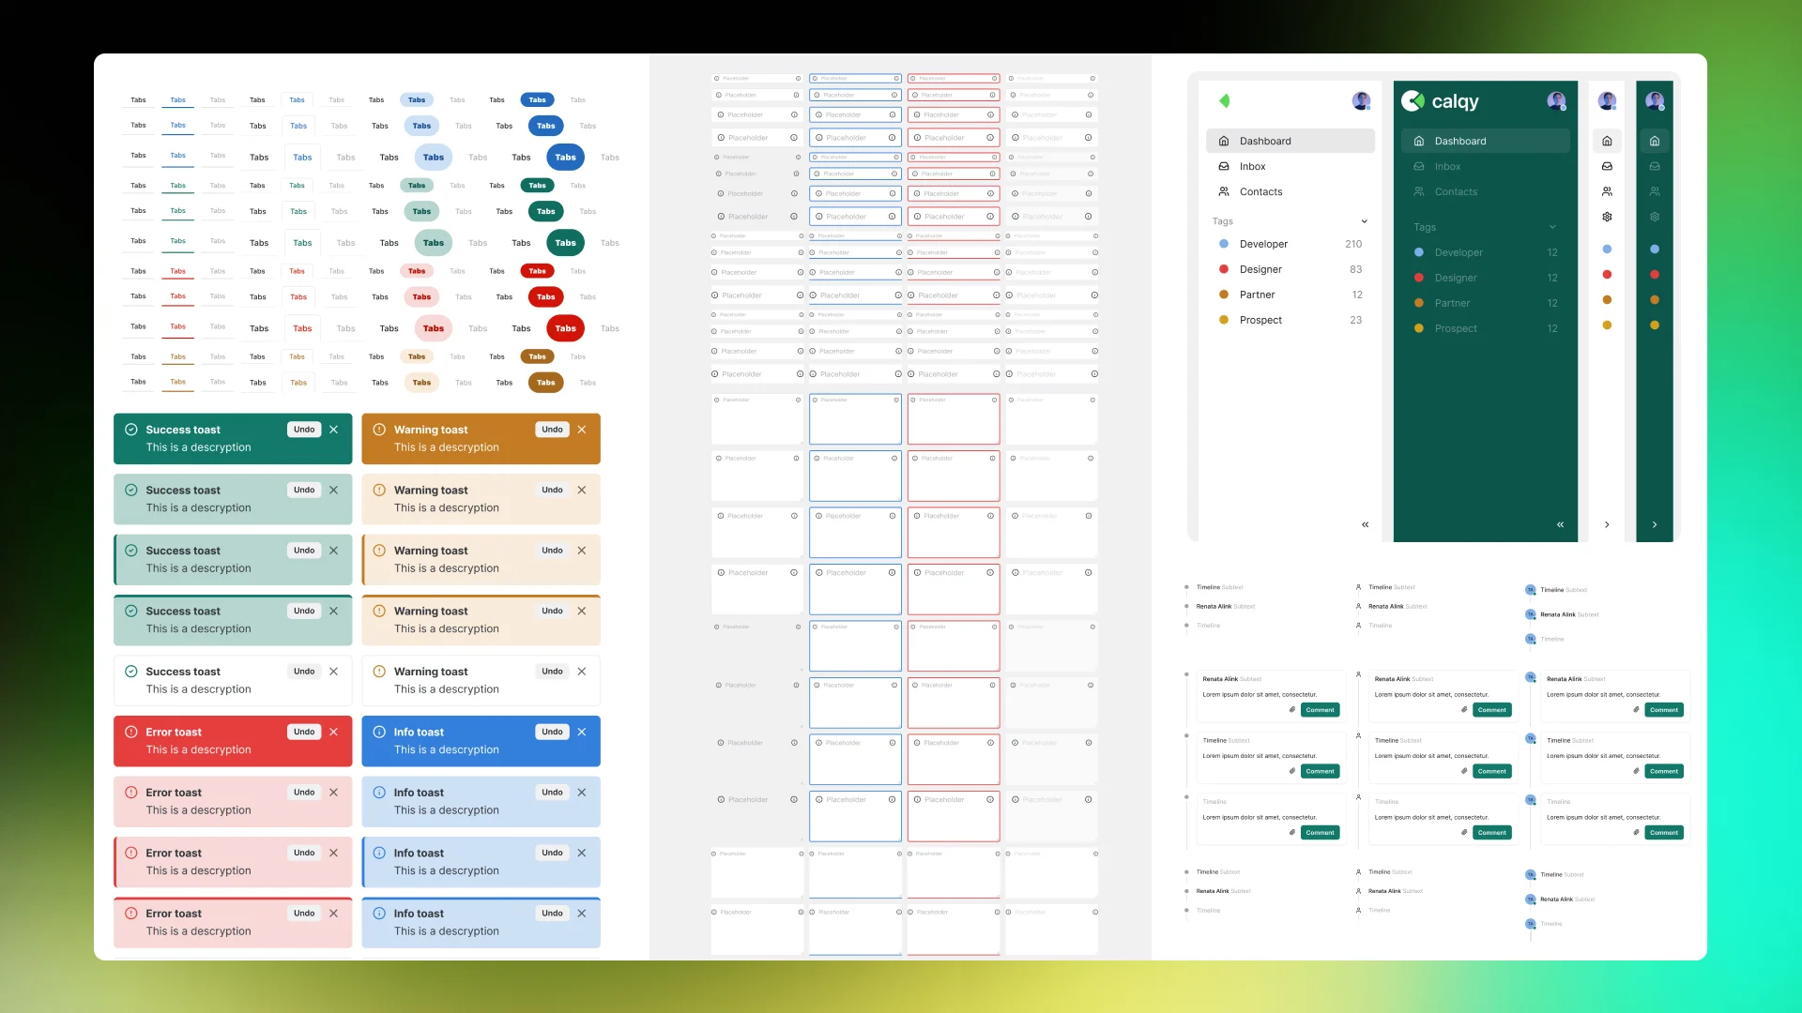Click Undo on the white outlined Warning toast
1802x1013 pixels.
(552, 672)
